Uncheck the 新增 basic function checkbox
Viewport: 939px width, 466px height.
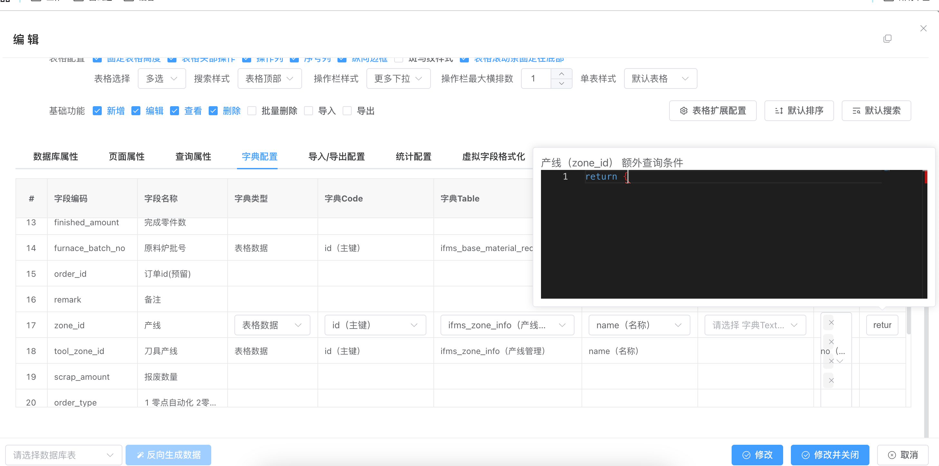click(x=97, y=111)
